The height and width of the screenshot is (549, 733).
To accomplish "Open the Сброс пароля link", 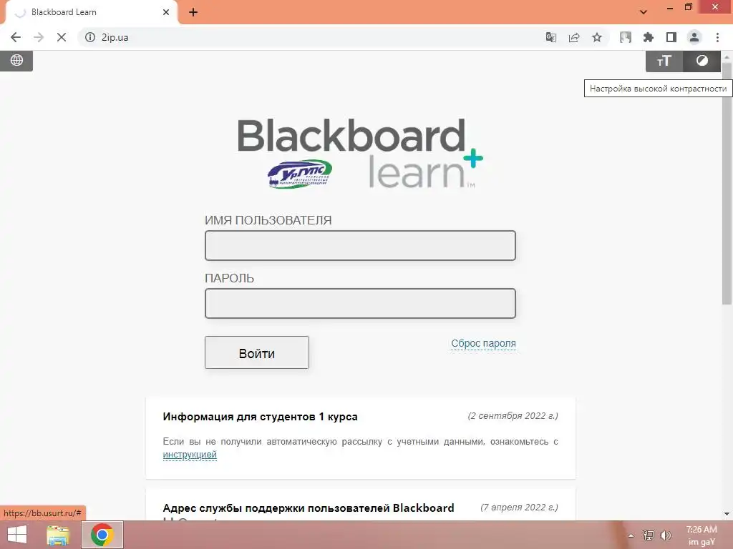I will [x=483, y=343].
